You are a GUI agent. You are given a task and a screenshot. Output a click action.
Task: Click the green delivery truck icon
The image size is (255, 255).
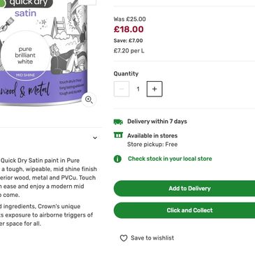click(118, 122)
